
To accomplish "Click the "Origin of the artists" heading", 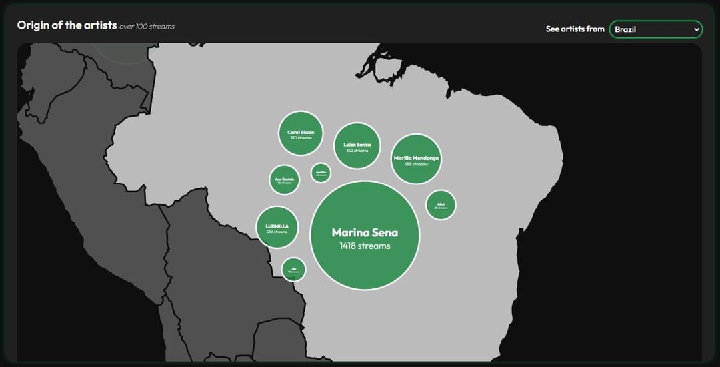I will pyautogui.click(x=66, y=25).
